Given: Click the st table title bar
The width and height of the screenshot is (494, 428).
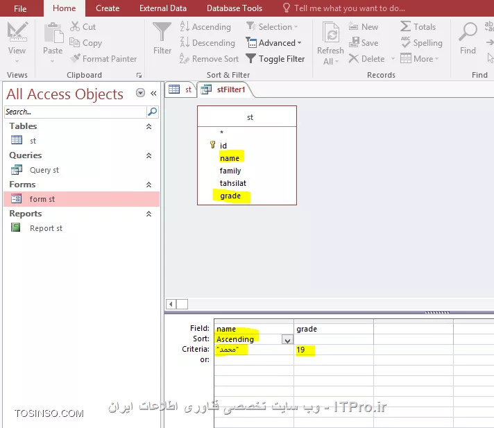Looking at the screenshot, I should tap(247, 117).
